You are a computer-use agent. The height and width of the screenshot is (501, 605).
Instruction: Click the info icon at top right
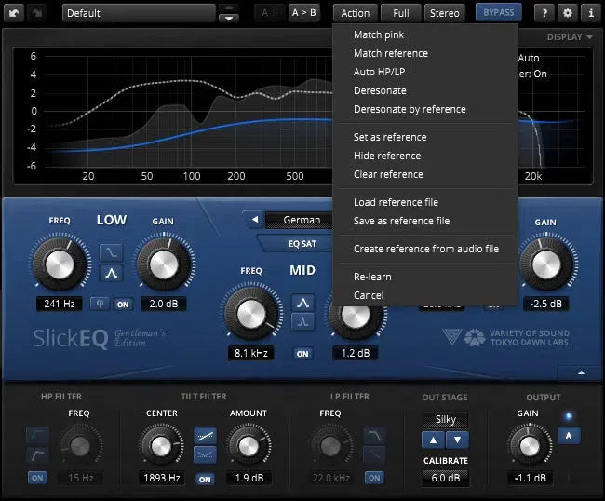click(590, 13)
